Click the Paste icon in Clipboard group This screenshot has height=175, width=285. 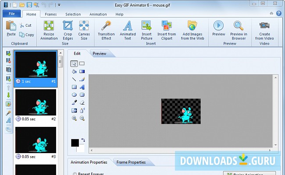(11, 25)
